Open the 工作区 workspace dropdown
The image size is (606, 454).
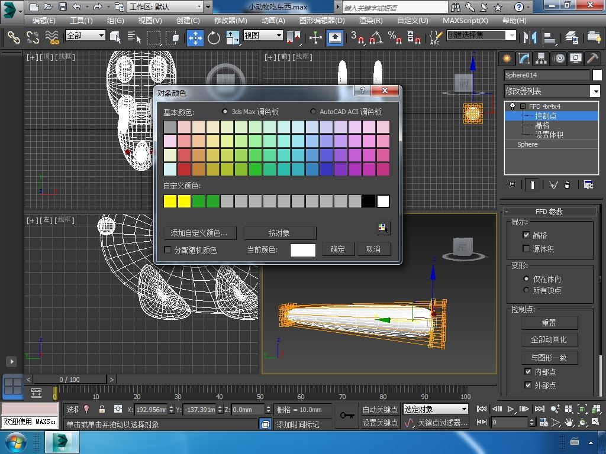166,7
